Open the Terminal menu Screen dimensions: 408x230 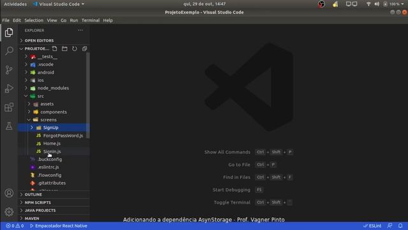pyautogui.click(x=91, y=20)
